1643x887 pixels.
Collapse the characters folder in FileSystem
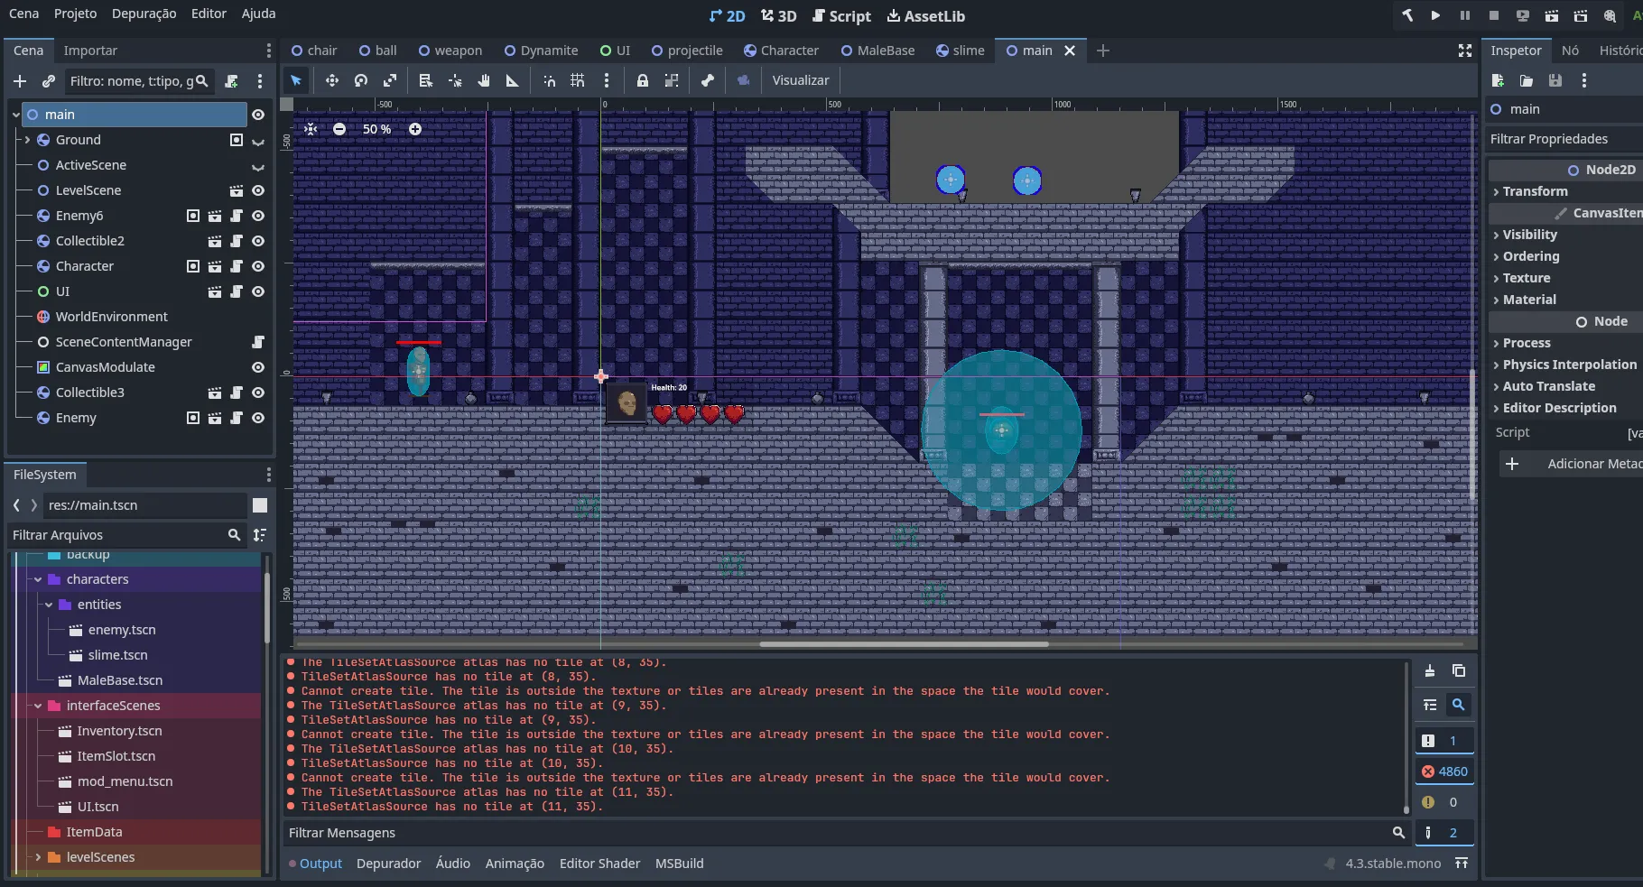click(x=38, y=579)
